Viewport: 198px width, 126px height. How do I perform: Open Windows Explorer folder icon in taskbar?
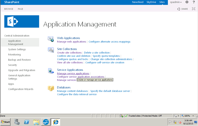(x=36, y=122)
